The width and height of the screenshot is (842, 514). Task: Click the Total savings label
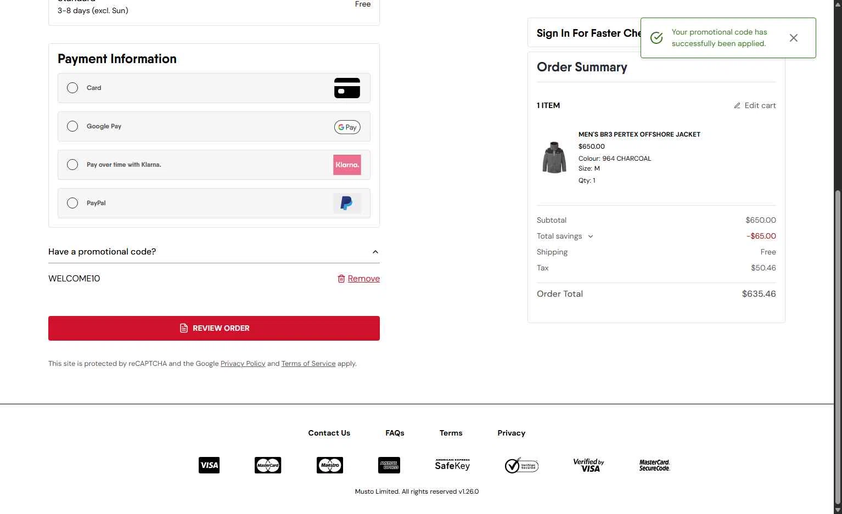[559, 236]
